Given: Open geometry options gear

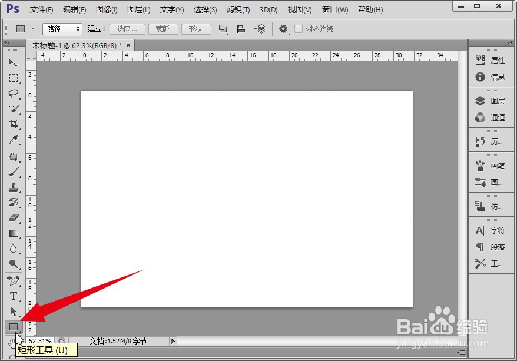Looking at the screenshot, I should click(x=283, y=29).
